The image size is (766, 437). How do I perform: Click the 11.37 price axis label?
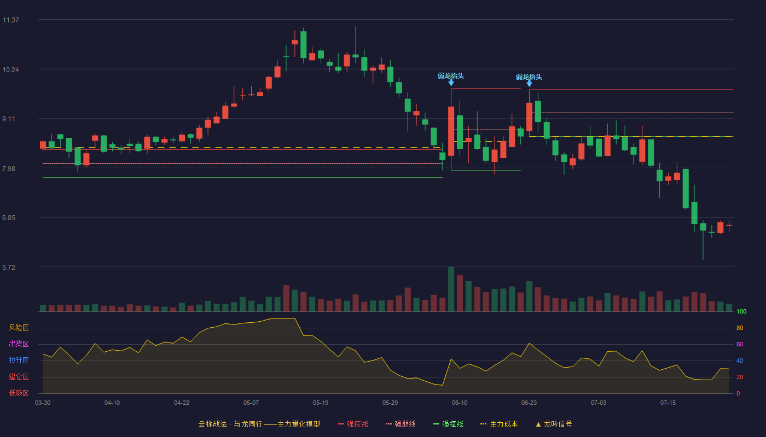[x=10, y=20]
